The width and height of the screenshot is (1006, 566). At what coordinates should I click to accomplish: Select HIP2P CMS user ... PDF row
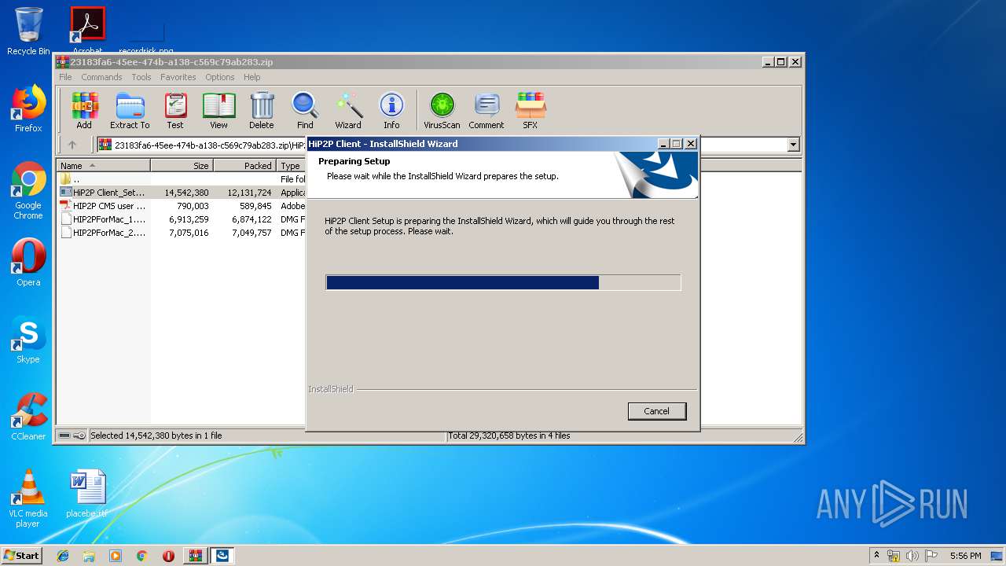tap(181, 206)
